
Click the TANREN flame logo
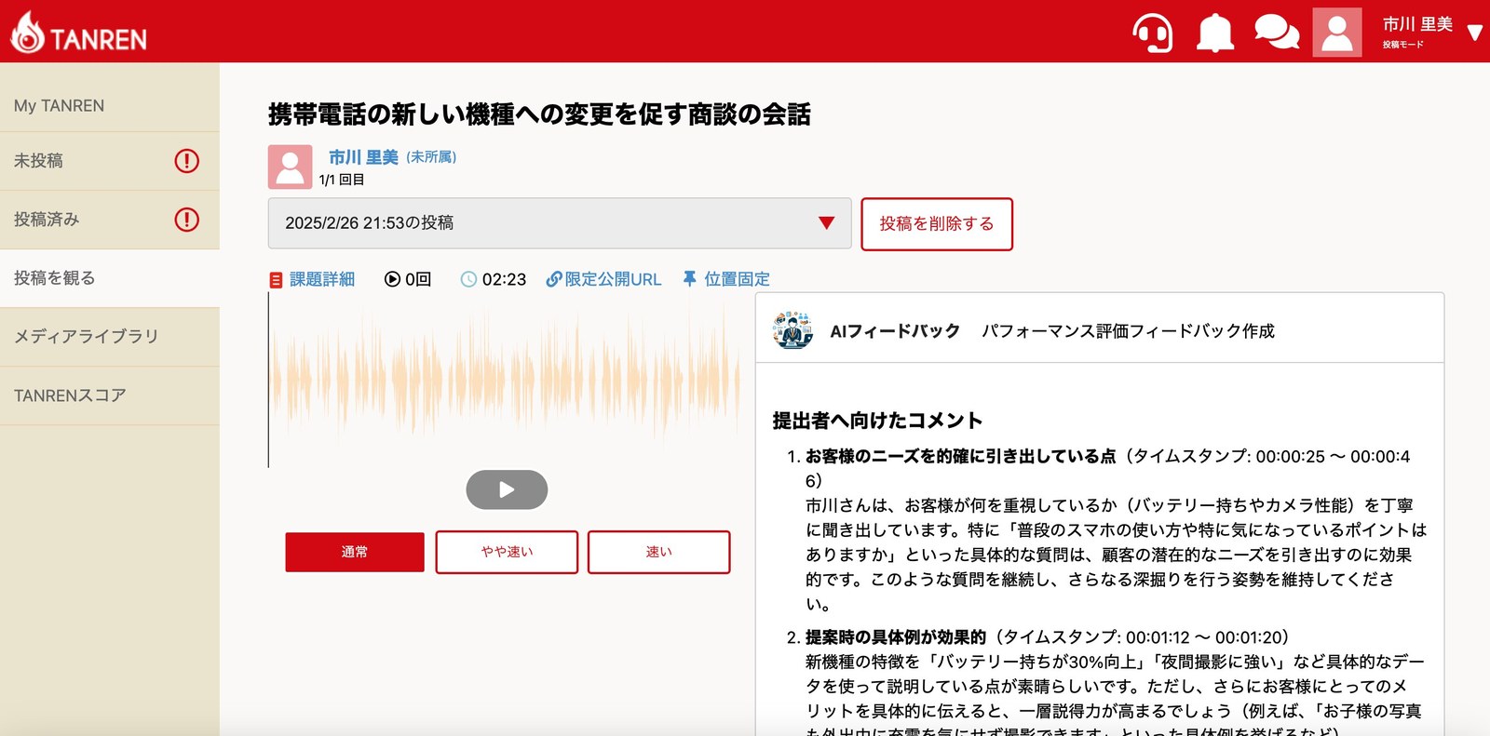[27, 33]
